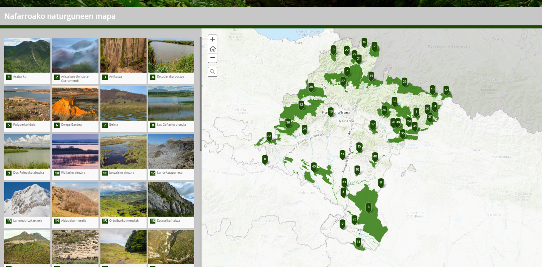Select map marker number 35
Image resolution: width=542 pixels, height=267 pixels.
click(x=403, y=134)
